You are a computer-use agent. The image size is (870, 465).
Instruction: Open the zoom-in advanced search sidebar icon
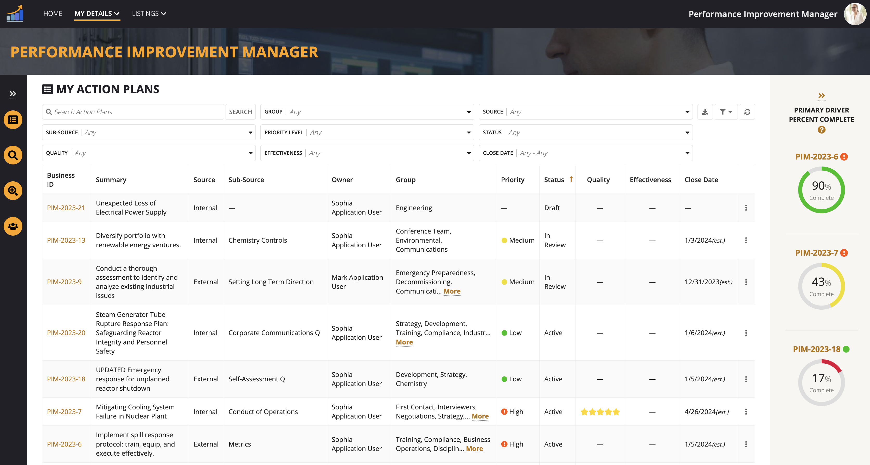tap(13, 190)
